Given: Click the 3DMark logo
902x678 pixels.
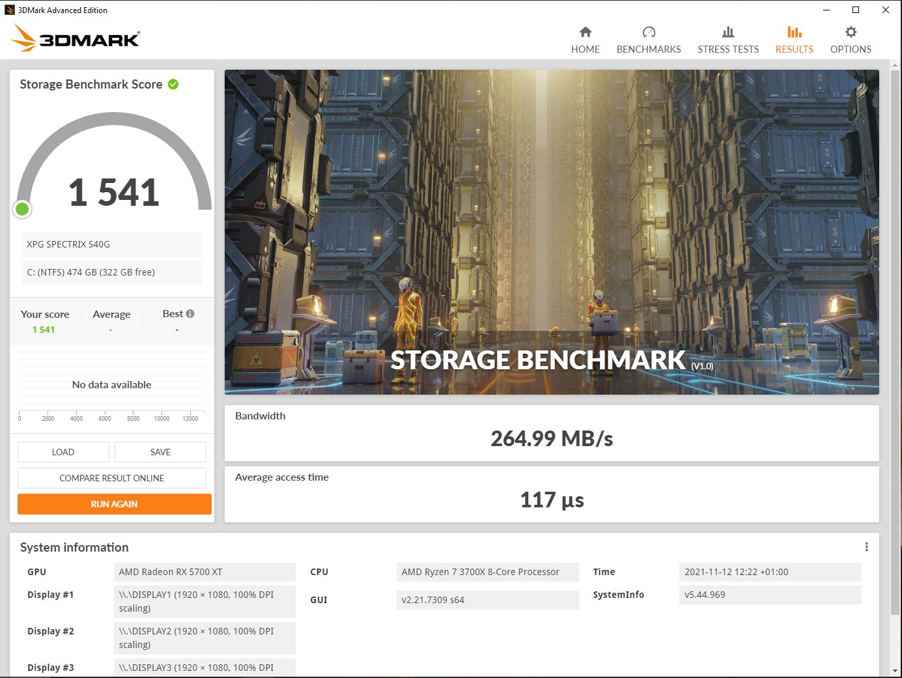Looking at the screenshot, I should 76,38.
